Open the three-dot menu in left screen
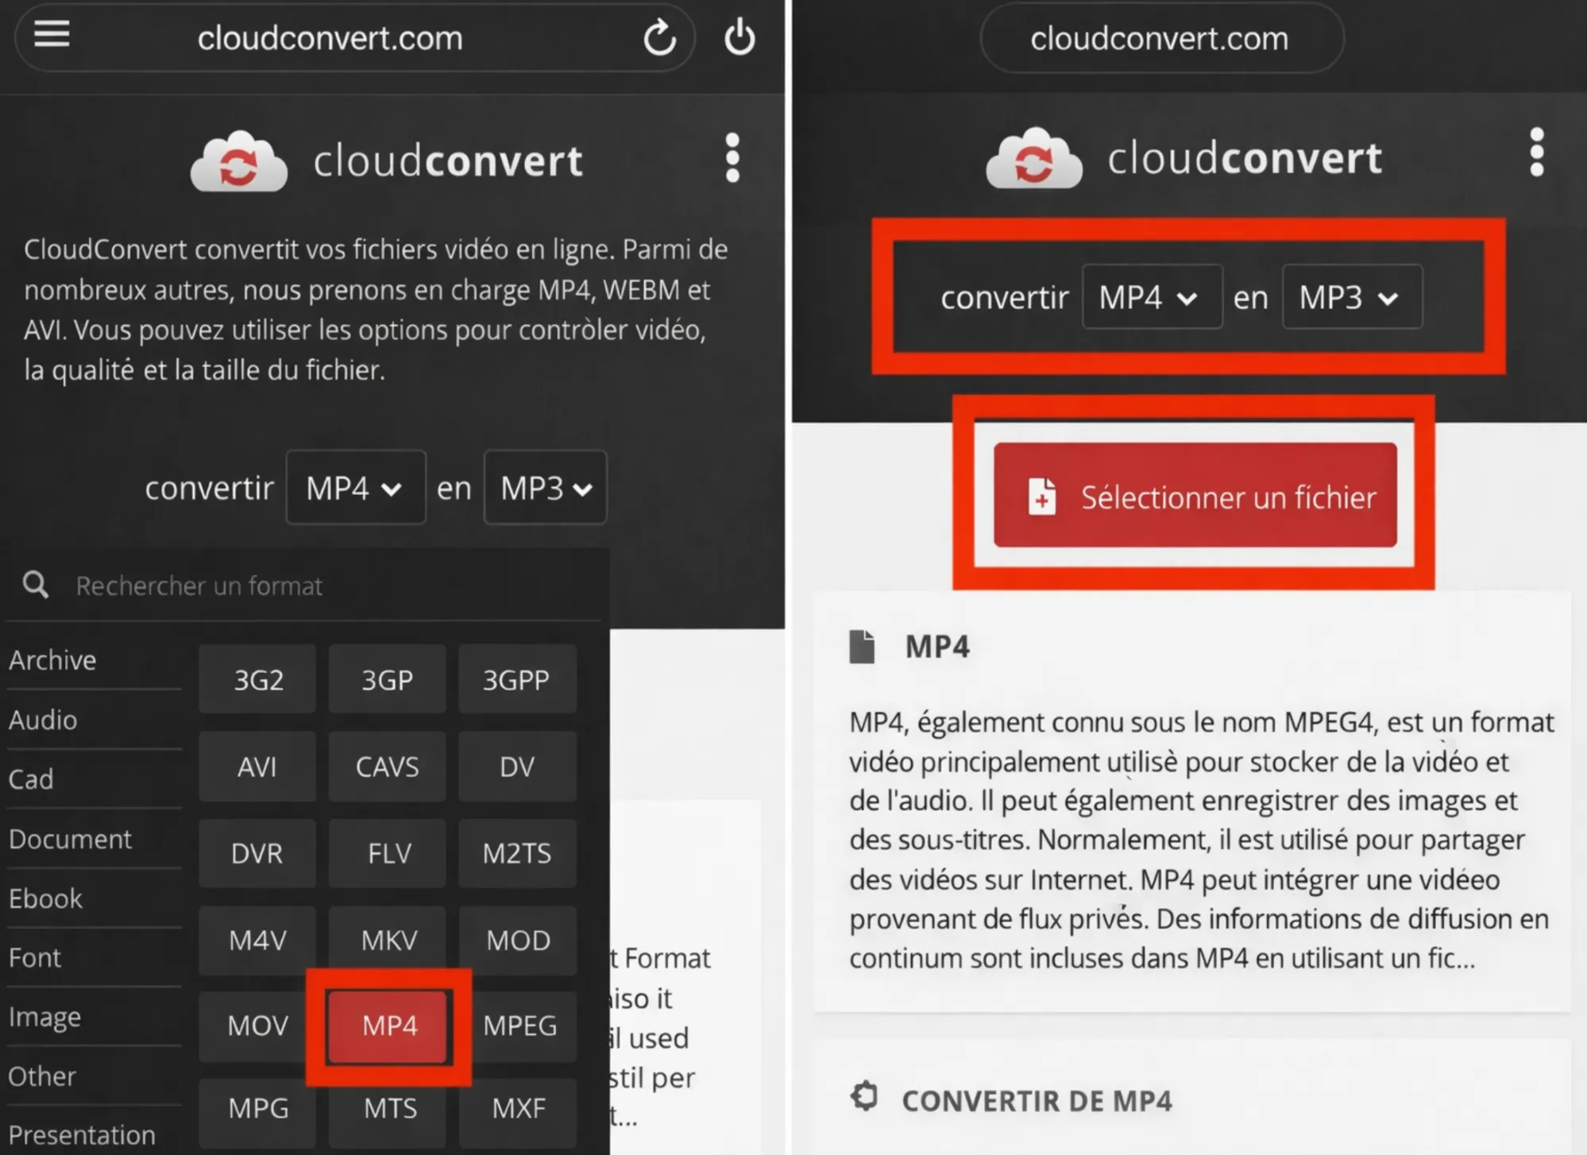The image size is (1587, 1155). pos(732,158)
